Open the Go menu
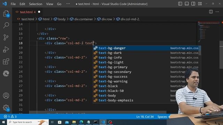223x125 pixels. [x=59, y=4]
